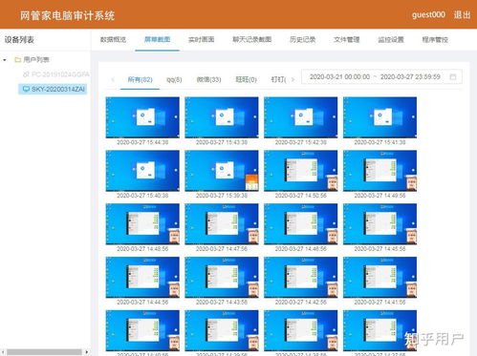Click the right arrow of filter tabs

293,79
